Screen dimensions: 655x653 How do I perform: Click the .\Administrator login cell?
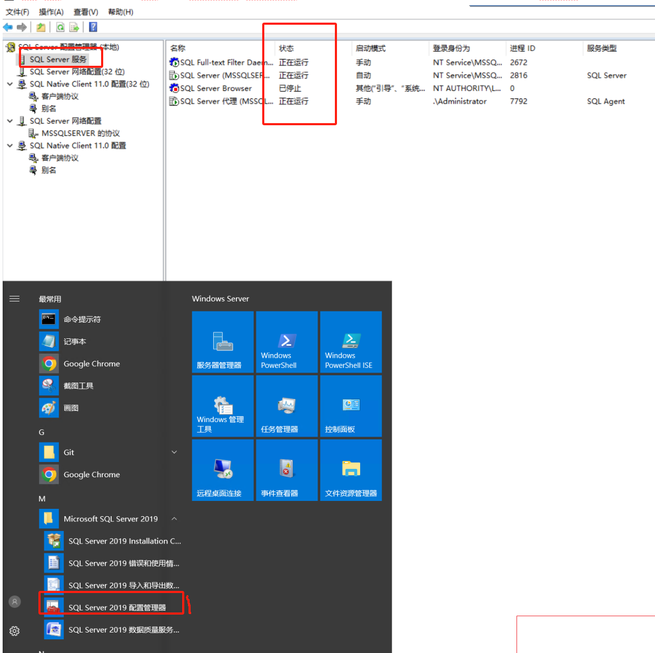[x=460, y=101]
